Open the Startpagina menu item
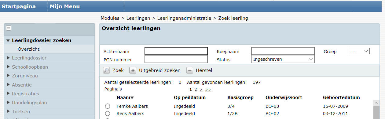This screenshot has width=385, height=119. coord(19,6)
